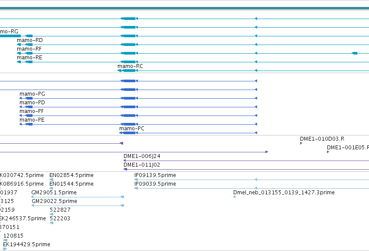This screenshot has width=369, height=251.
Task: Select the arrow glyph under Dmel_neb_013155_0139_1427.3prime
Action: click(235, 197)
